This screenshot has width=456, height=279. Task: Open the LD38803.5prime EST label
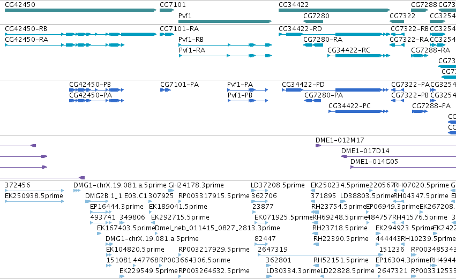coord(367,196)
